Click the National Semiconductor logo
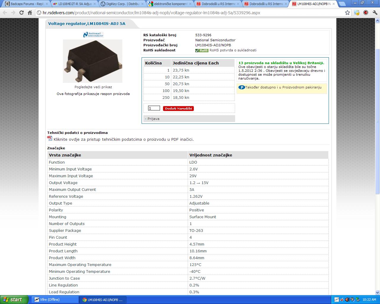This screenshot has height=304, width=380. (93, 35)
